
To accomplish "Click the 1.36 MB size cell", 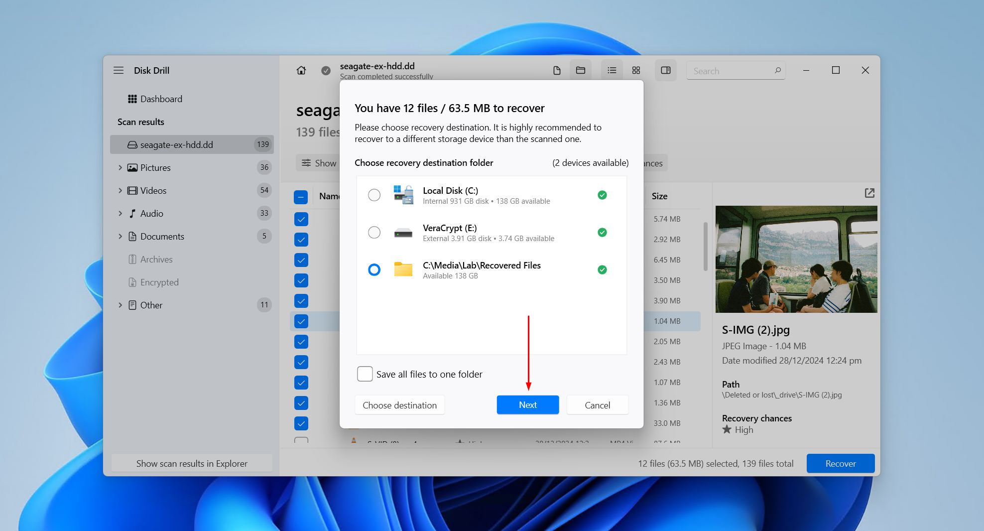I will 667,403.
